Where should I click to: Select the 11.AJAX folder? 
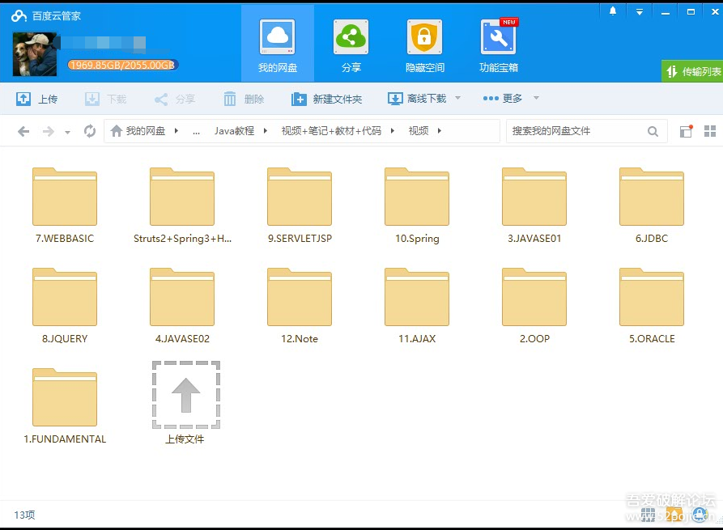(x=417, y=306)
